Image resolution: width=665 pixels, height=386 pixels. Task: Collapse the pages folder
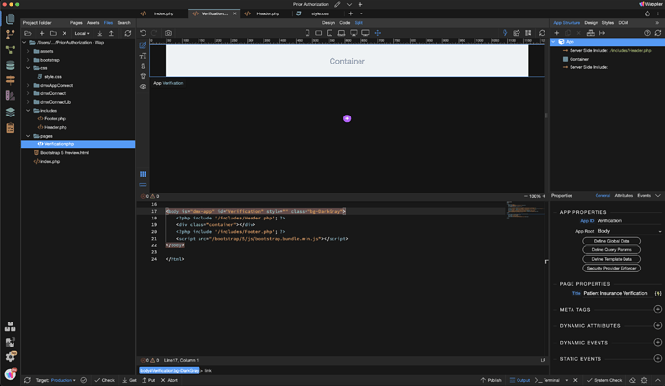click(x=28, y=136)
